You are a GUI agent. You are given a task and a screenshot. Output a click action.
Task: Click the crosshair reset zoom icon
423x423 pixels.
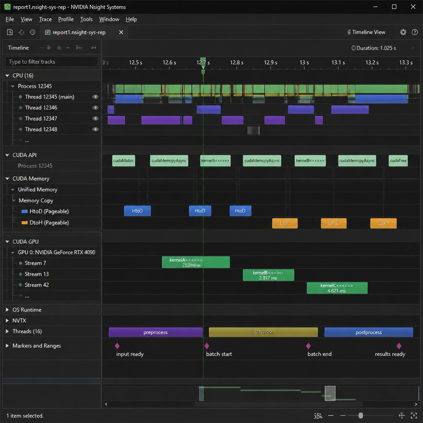click(x=402, y=416)
